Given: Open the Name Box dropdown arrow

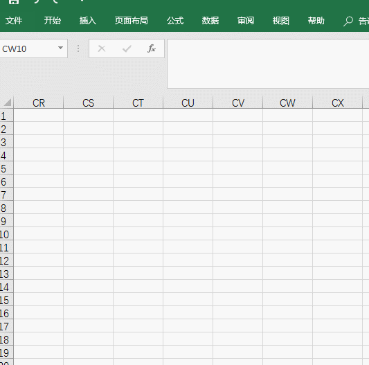Looking at the screenshot, I should pyautogui.click(x=60, y=48).
